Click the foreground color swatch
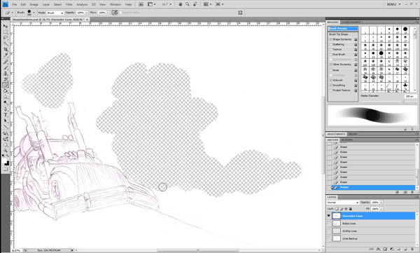Viewport: 420px width, 253px height. pyautogui.click(x=5, y=160)
